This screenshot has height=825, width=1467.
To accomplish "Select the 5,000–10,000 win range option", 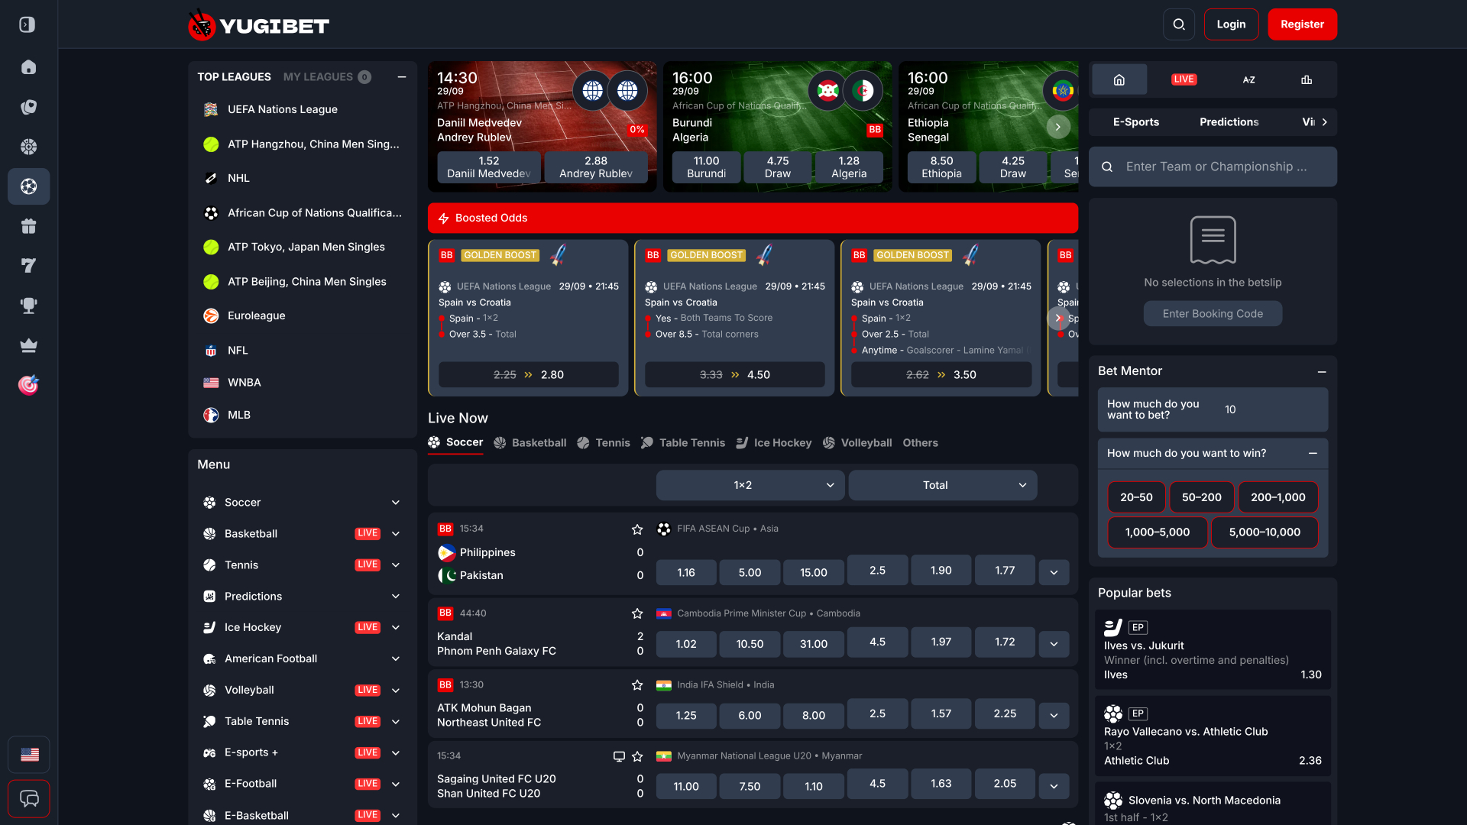I will click(x=1265, y=532).
